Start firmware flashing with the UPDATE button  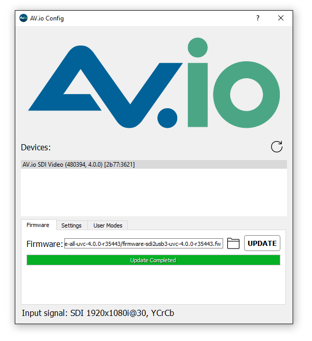point(262,243)
